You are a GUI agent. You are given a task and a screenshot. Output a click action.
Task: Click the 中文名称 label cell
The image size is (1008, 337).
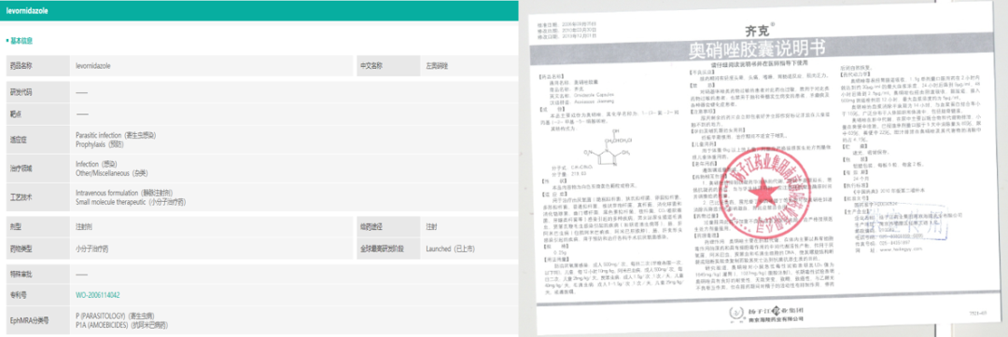(387, 65)
